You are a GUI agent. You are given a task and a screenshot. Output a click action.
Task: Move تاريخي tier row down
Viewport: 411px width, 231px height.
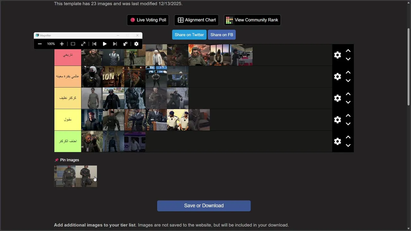point(348,59)
